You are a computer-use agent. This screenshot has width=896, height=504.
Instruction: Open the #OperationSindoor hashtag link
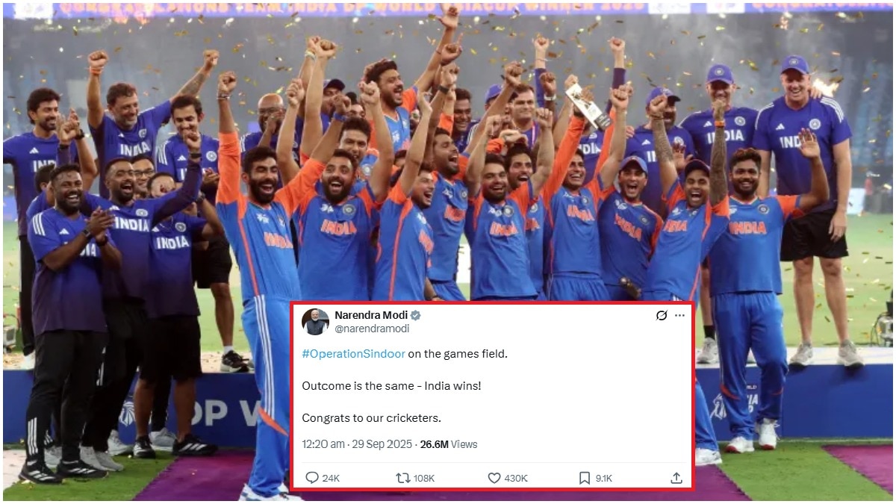[353, 354]
